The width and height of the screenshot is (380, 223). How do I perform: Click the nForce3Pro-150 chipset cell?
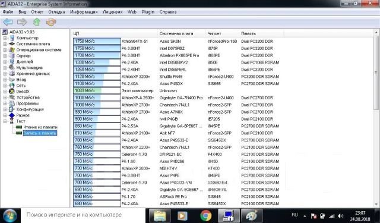click(222, 41)
